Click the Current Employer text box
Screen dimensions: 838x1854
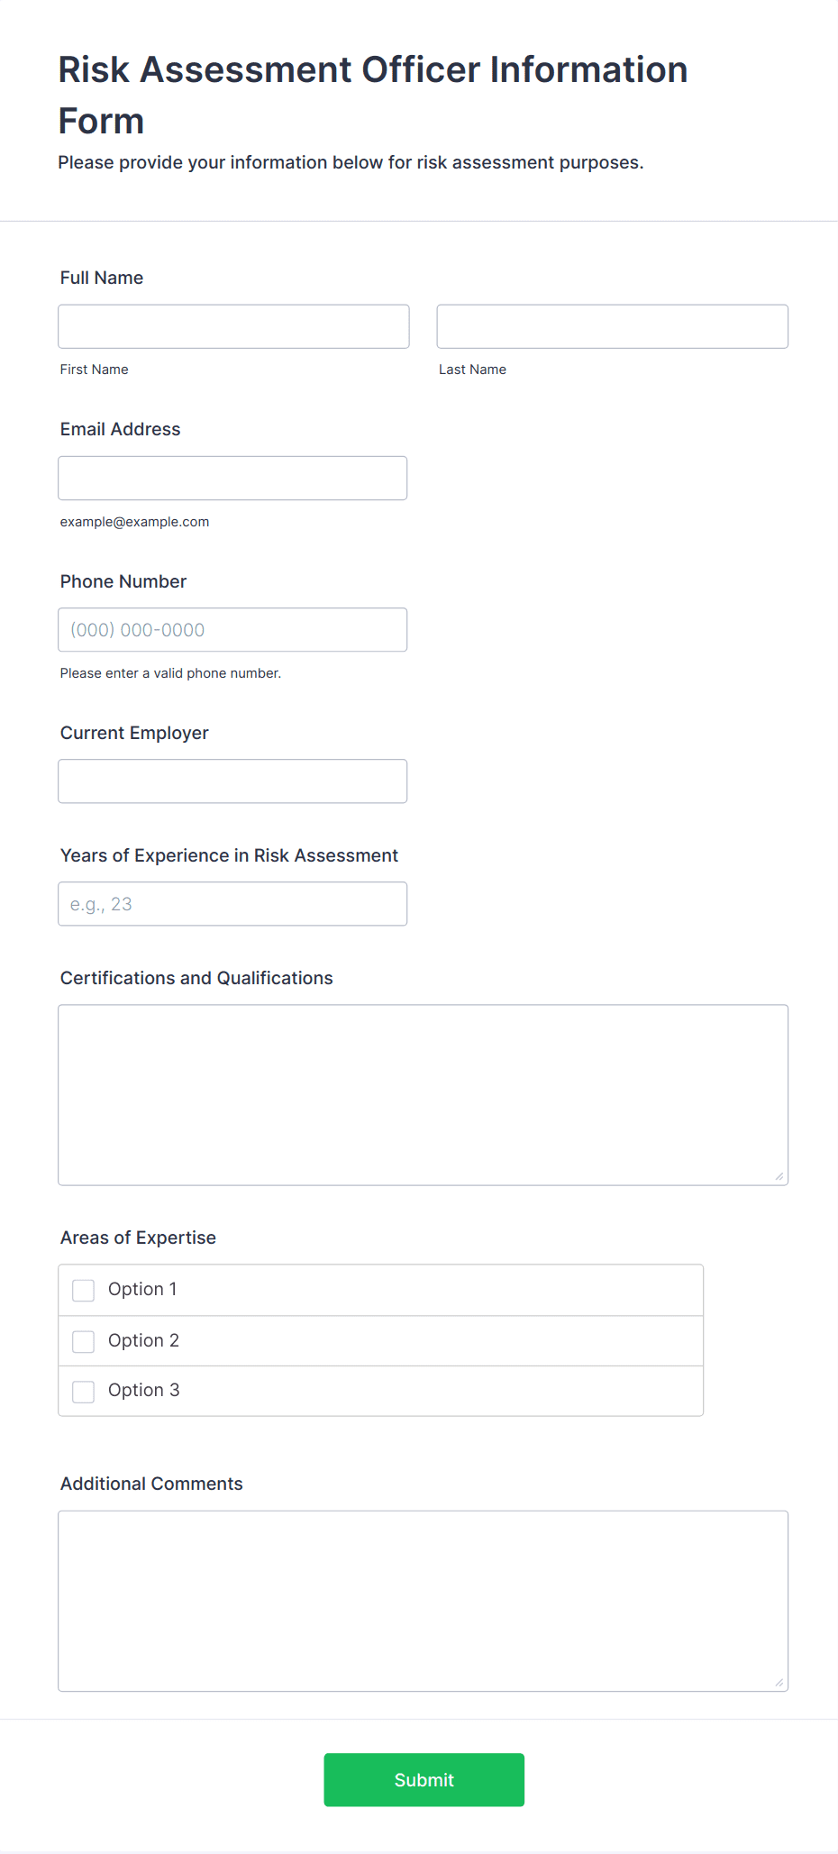pos(232,781)
